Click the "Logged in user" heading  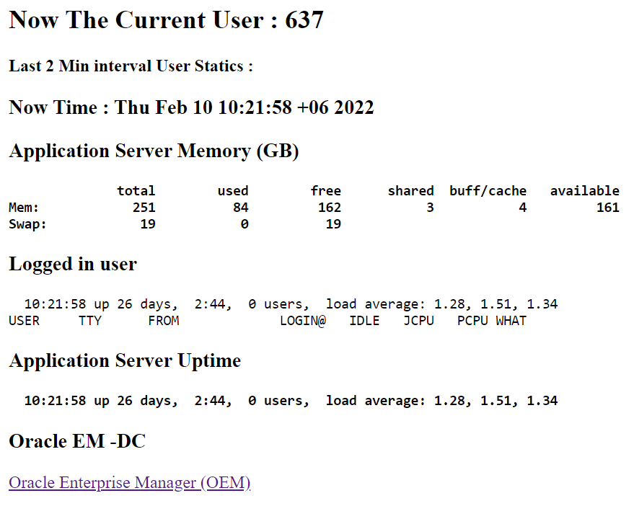click(73, 265)
